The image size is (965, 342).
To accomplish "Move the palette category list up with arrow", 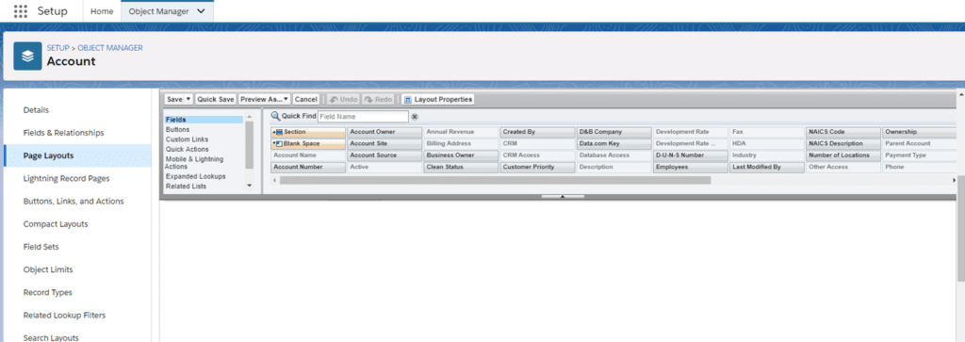I will 249,116.
